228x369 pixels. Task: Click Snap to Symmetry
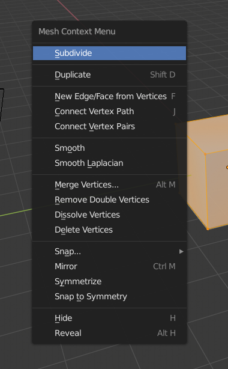109,296
